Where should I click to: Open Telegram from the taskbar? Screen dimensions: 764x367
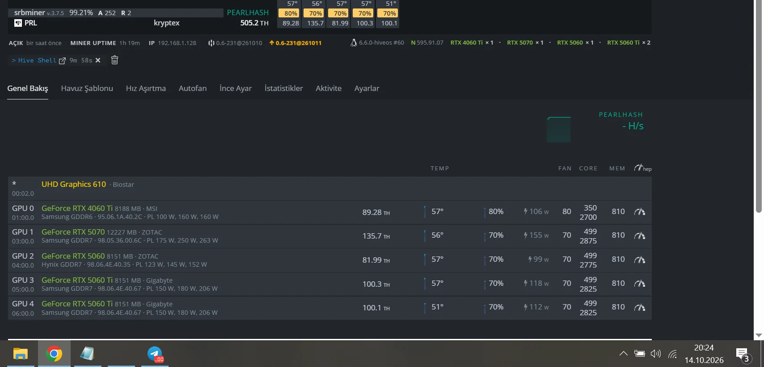pos(155,354)
